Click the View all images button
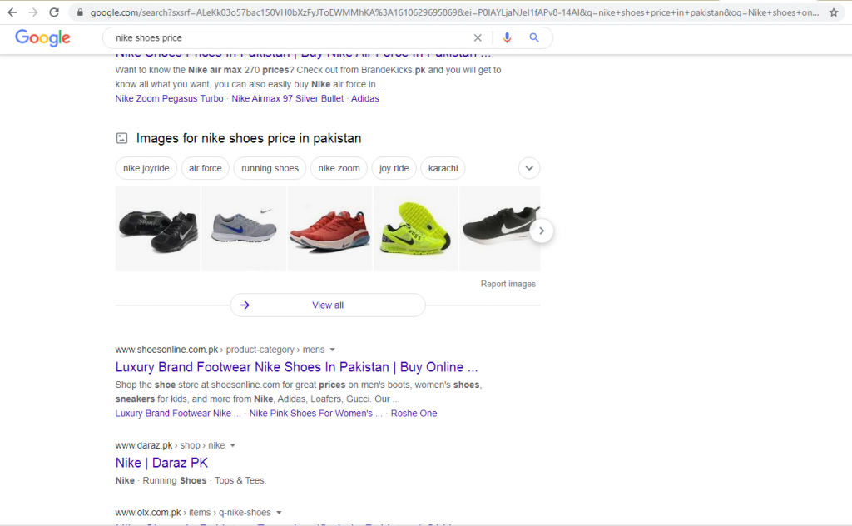 [x=328, y=305]
